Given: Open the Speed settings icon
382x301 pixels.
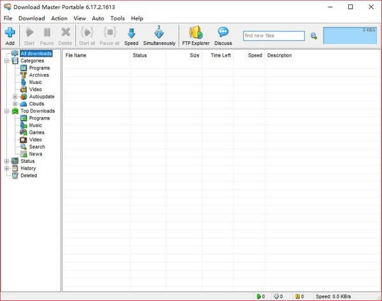Looking at the screenshot, I should click(x=131, y=35).
